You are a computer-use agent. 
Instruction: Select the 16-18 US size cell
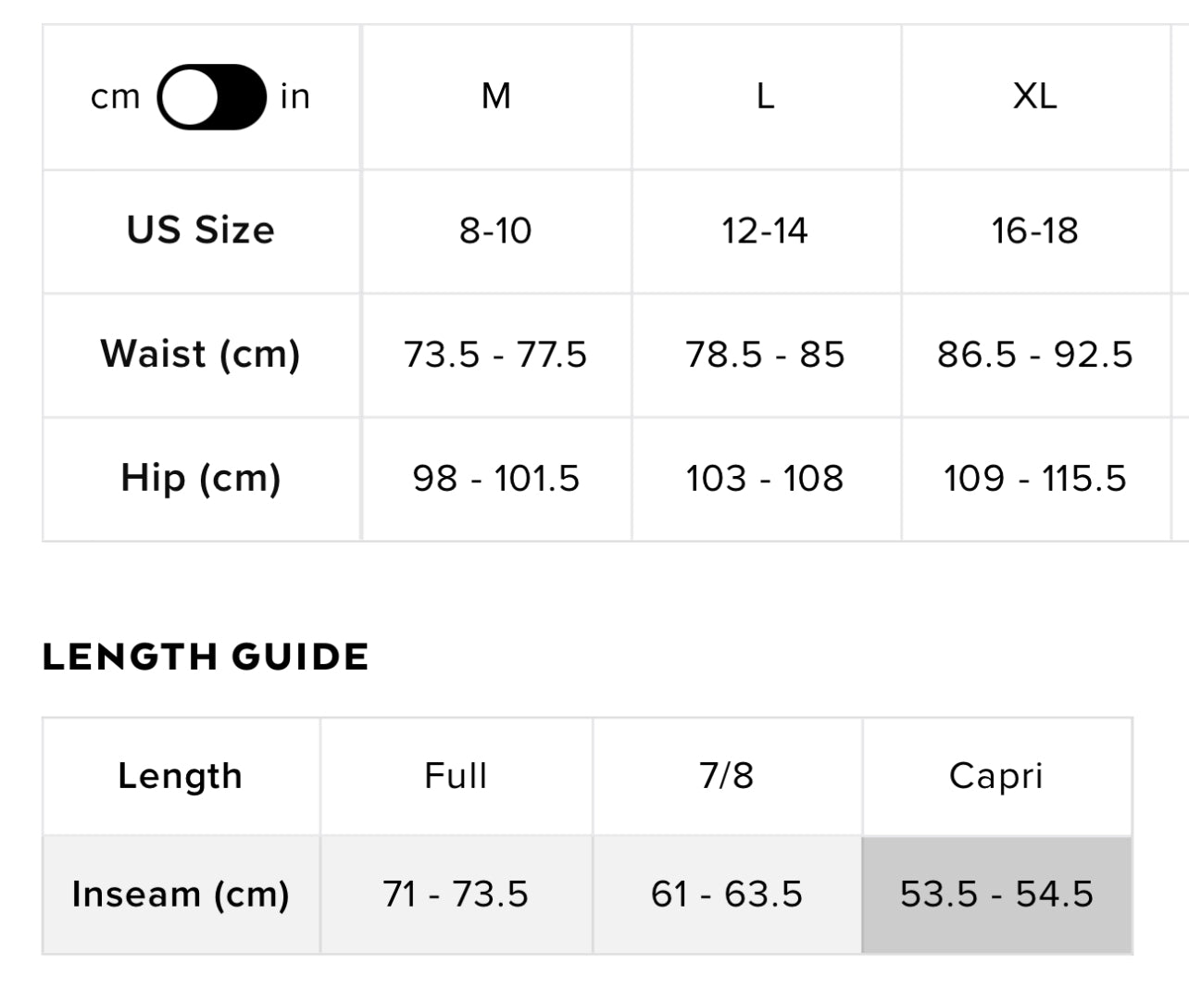1034,231
